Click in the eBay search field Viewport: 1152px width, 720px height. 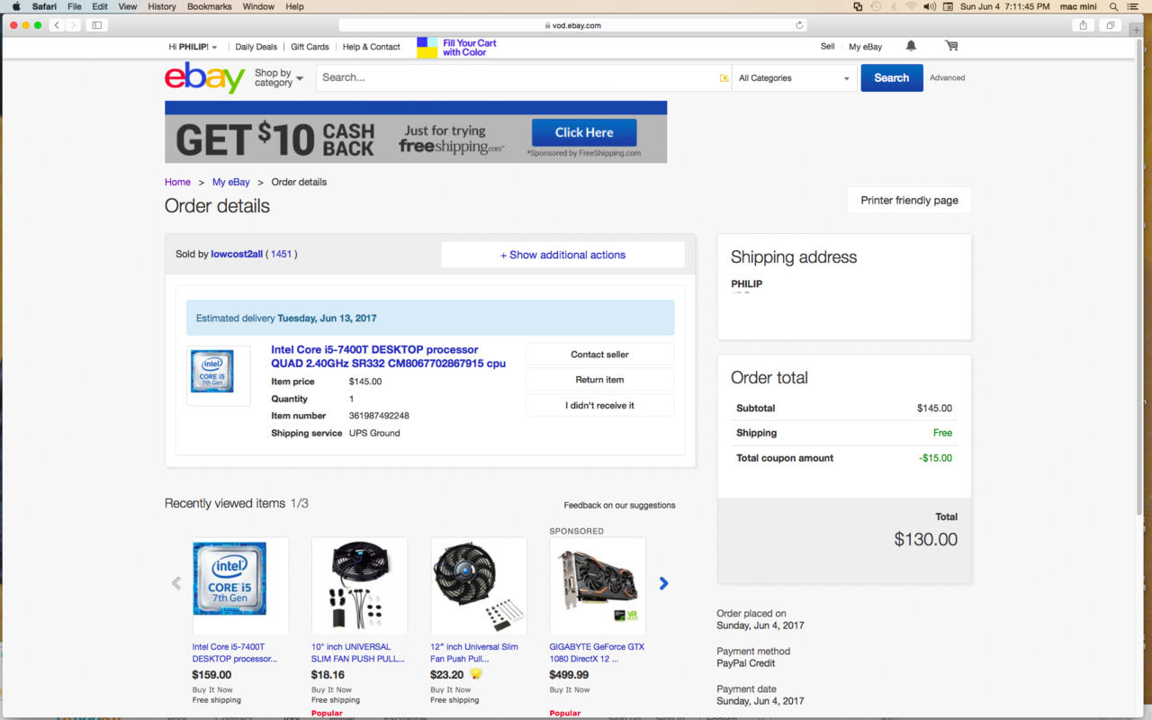pos(524,78)
